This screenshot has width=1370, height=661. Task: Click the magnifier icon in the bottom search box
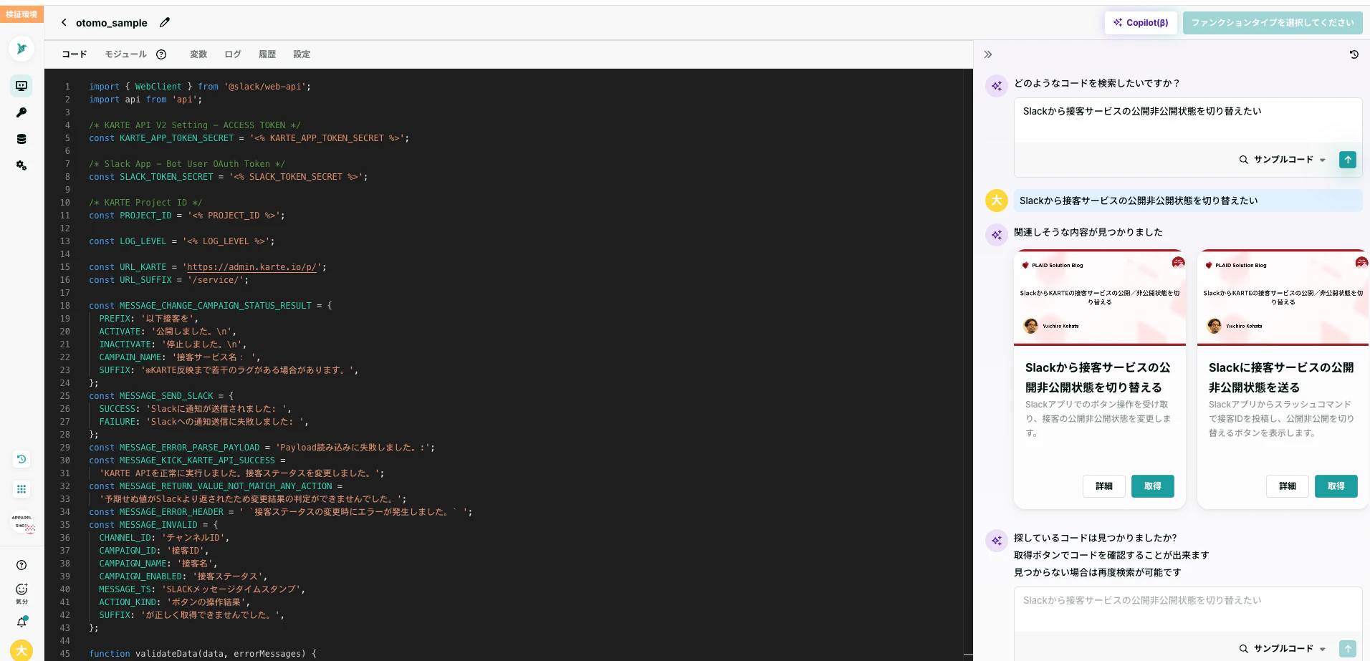coord(1244,649)
